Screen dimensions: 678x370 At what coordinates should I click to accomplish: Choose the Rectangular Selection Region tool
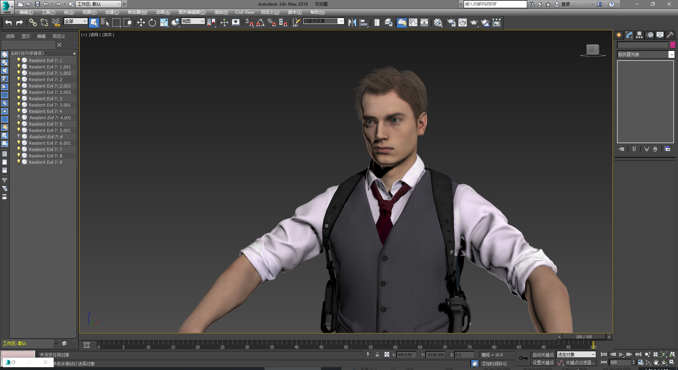116,23
